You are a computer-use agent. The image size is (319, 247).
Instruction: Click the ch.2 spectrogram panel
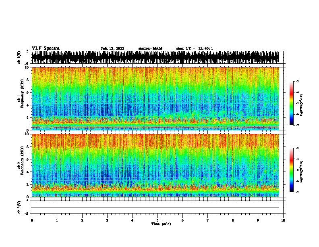coord(155,165)
